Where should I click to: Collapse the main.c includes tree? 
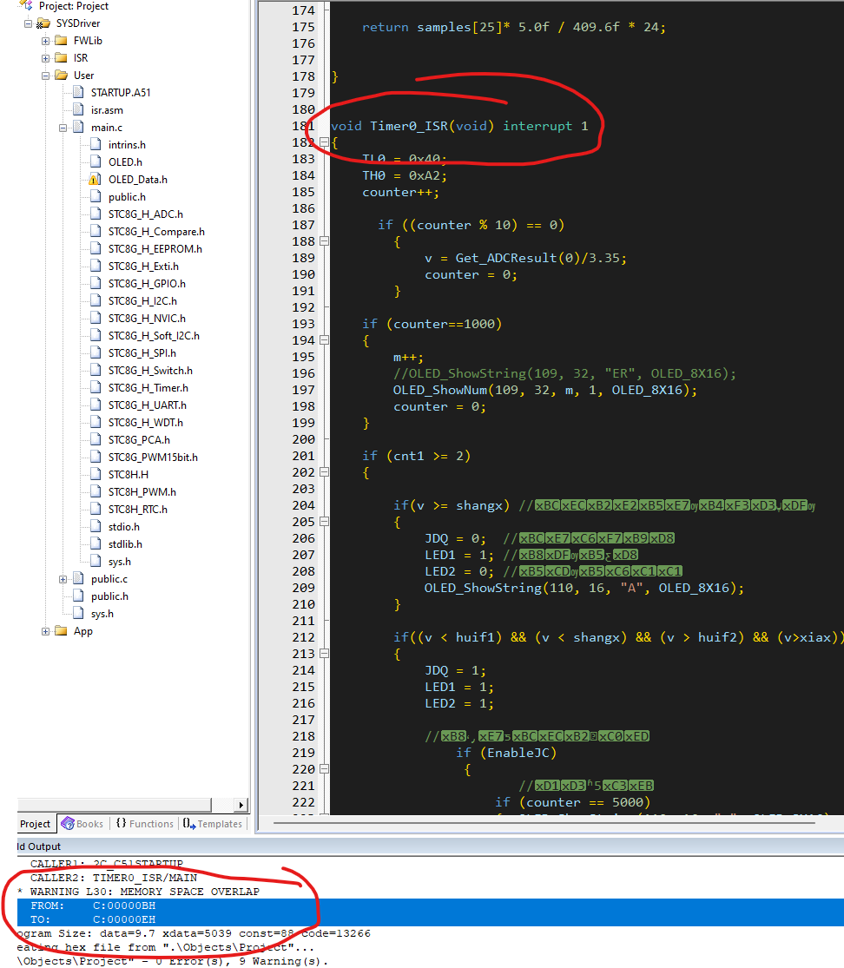tap(63, 128)
